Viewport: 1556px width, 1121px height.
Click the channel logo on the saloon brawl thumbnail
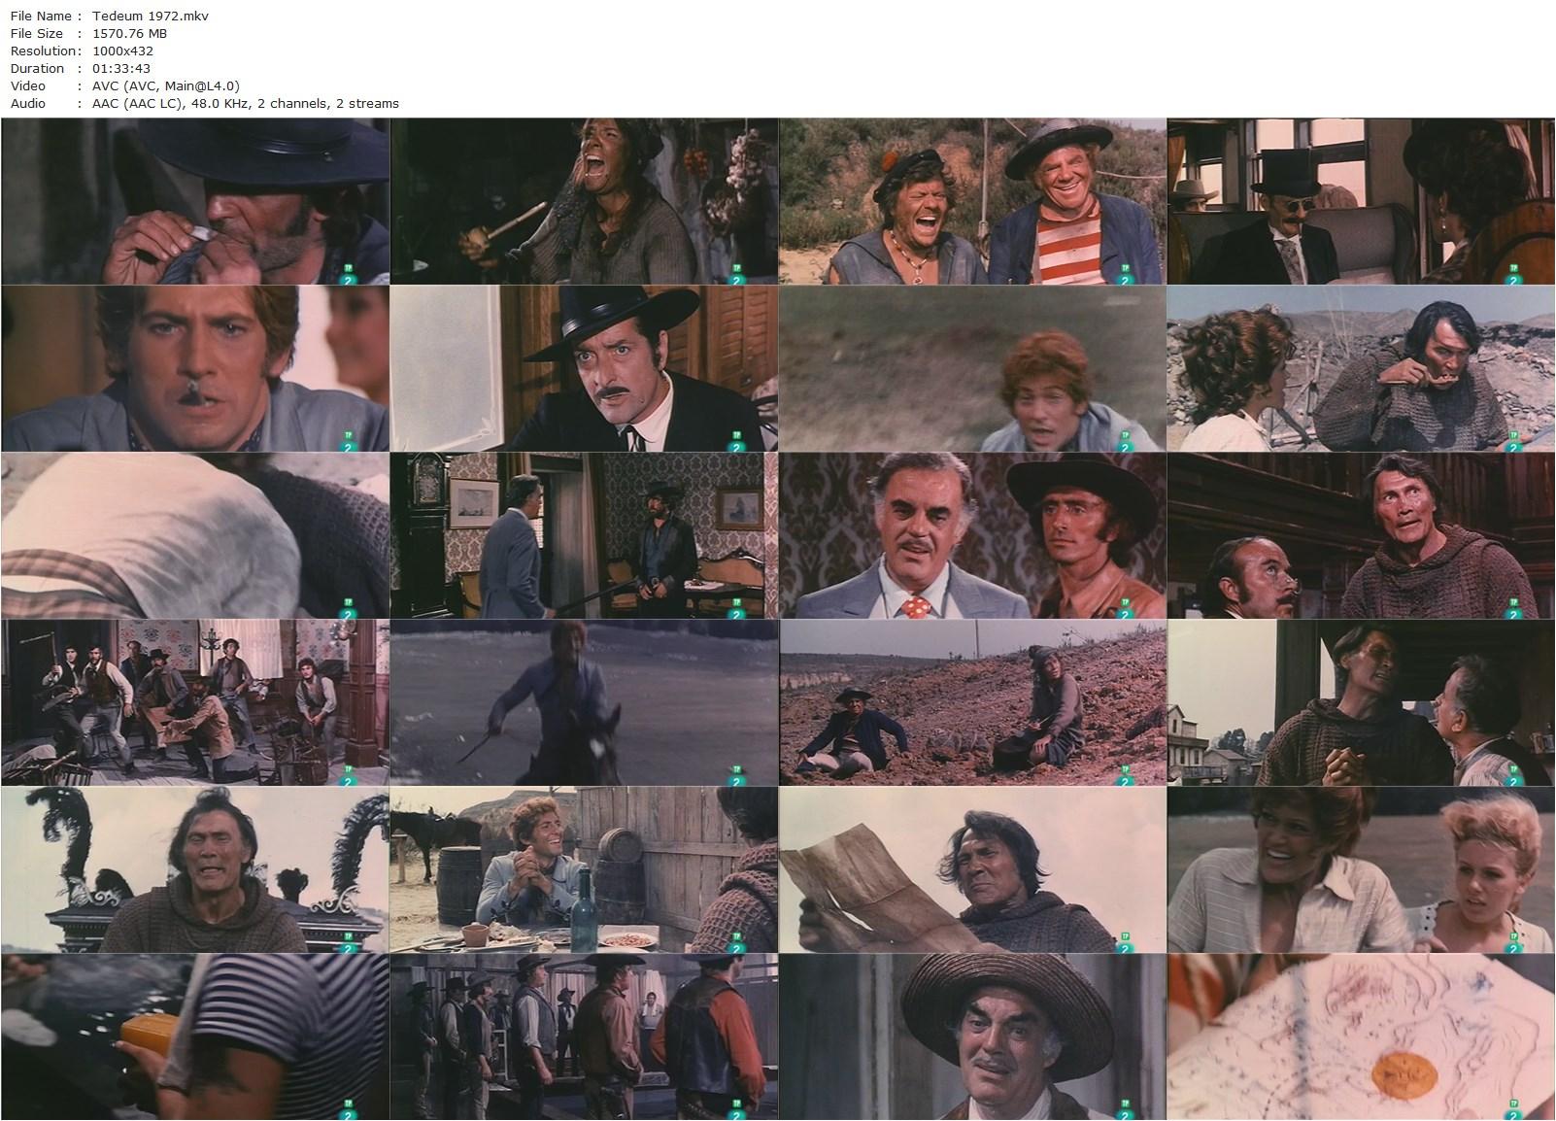point(347,775)
